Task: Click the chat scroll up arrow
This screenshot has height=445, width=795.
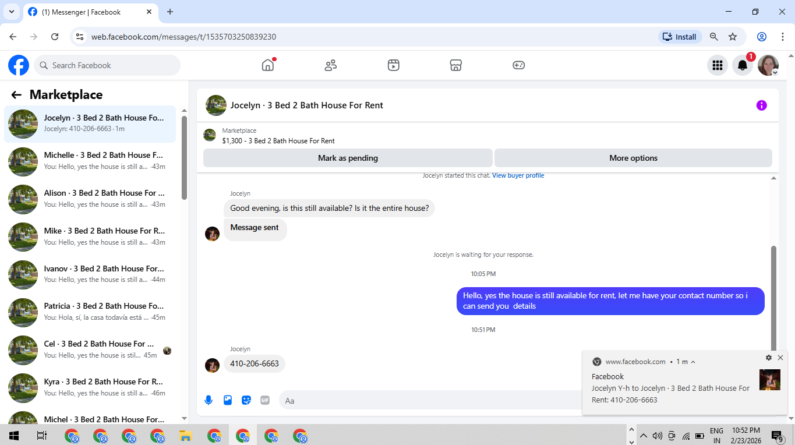Action: click(x=773, y=178)
